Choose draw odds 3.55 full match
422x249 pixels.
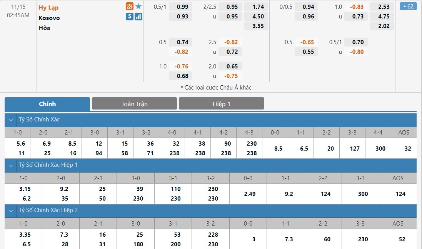[258, 26]
